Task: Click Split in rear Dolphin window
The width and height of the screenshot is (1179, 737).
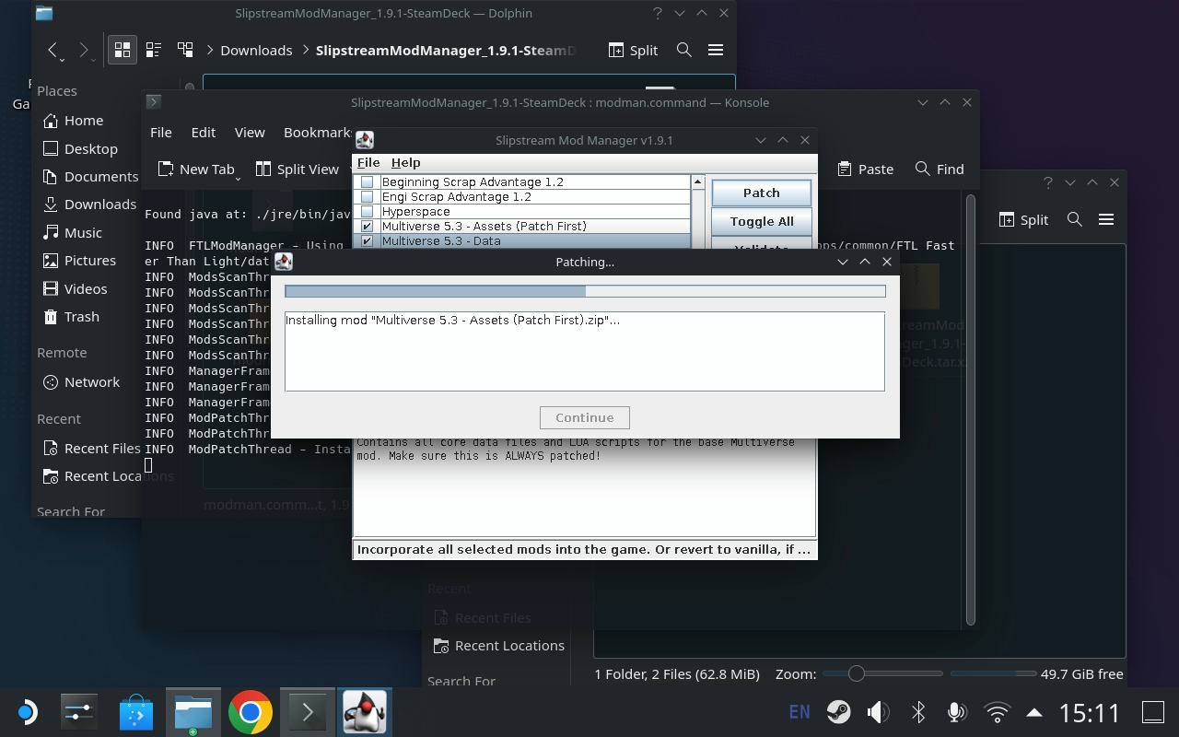Action: pyautogui.click(x=1023, y=219)
